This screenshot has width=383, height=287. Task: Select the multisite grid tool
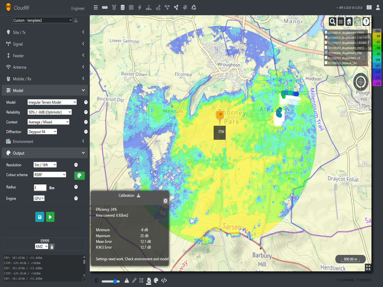pos(132,7)
